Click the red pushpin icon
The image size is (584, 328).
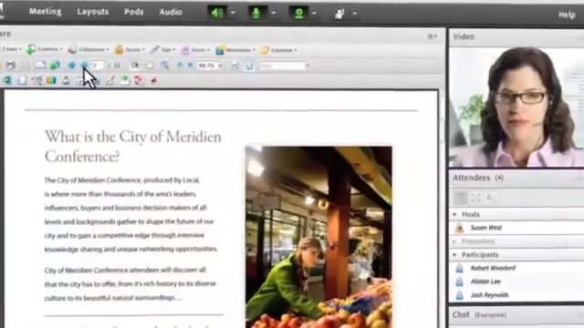[153, 80]
